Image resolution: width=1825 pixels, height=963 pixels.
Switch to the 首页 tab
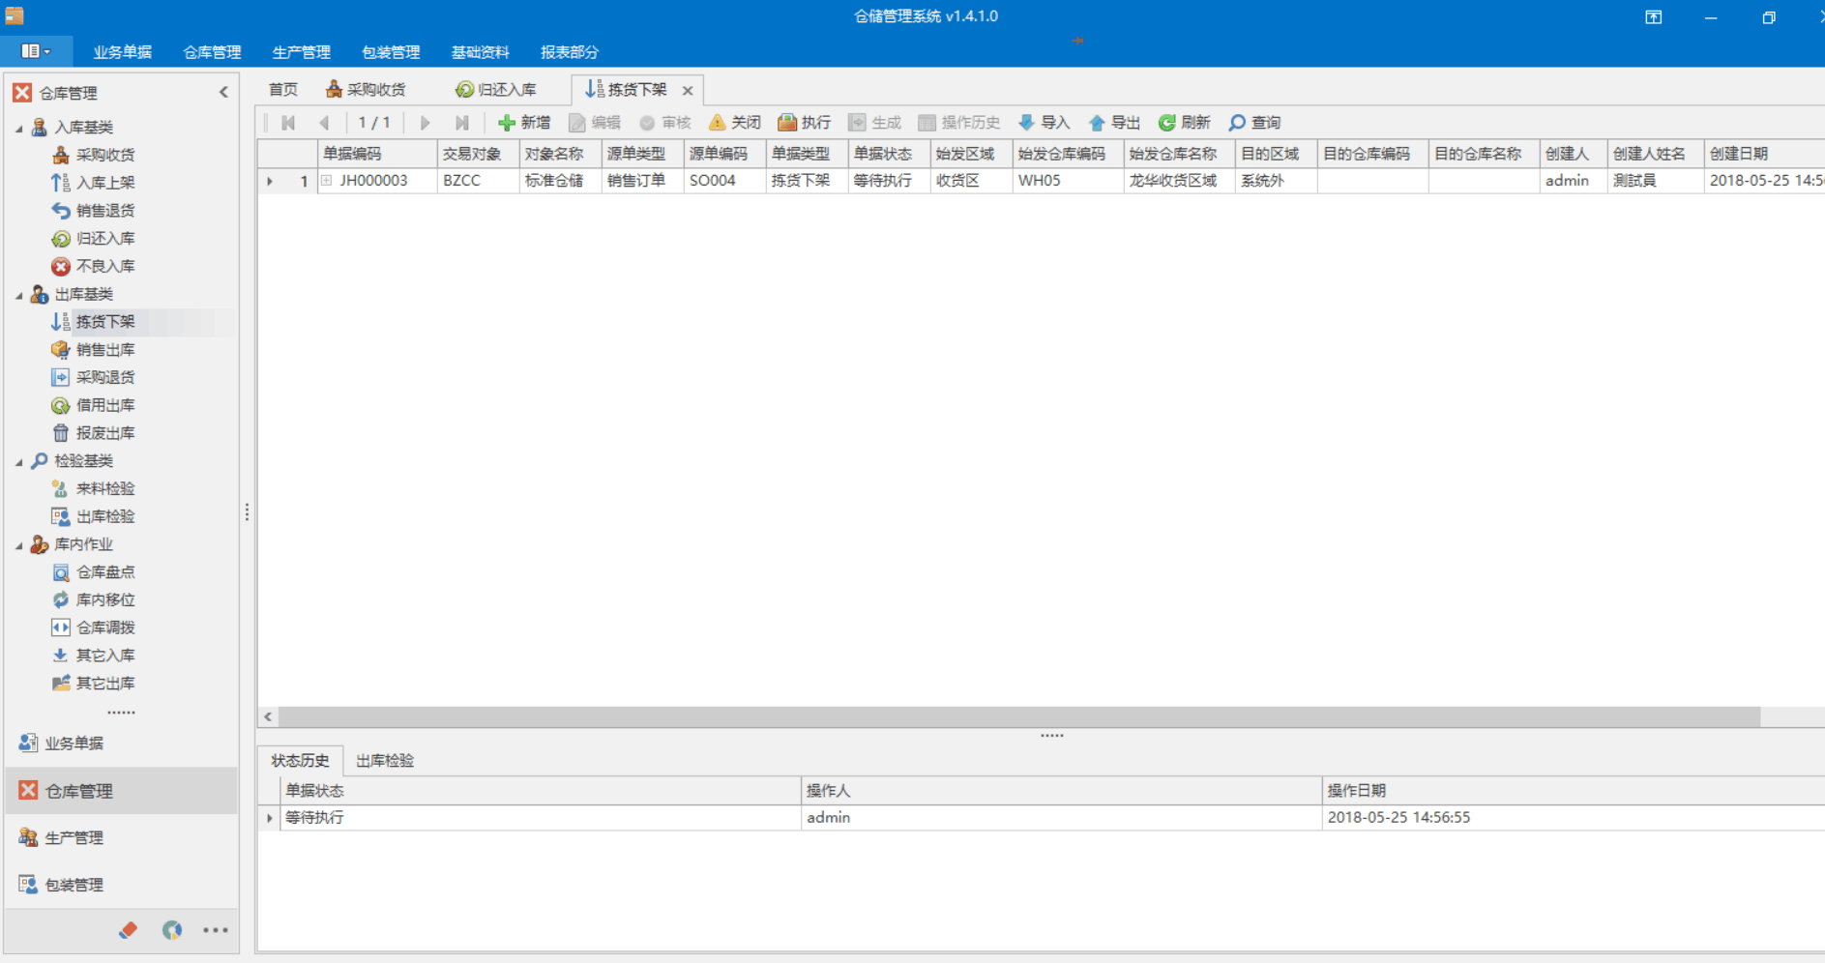pyautogui.click(x=283, y=90)
